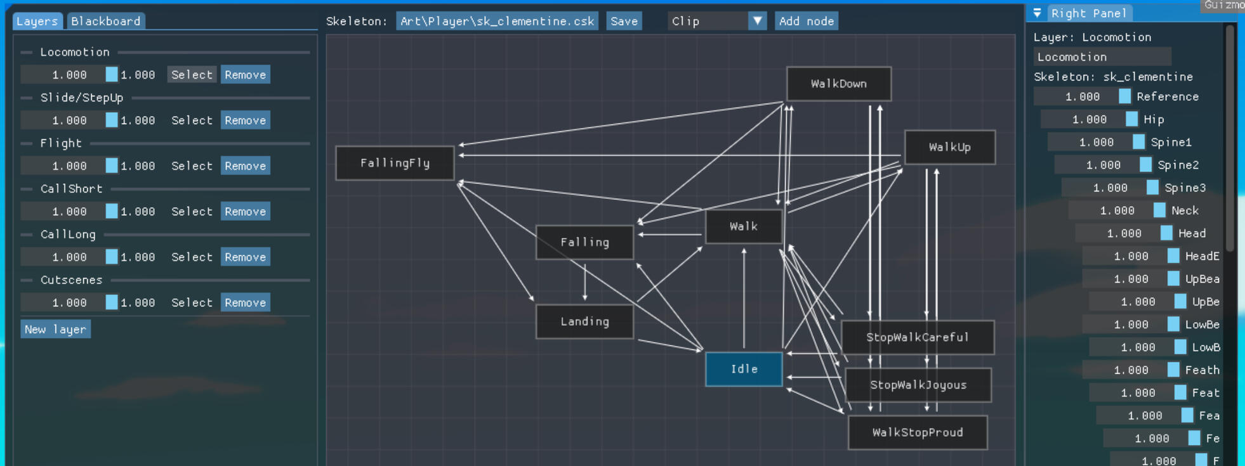Image resolution: width=1245 pixels, height=466 pixels.
Task: Open the Layers tab
Action: point(37,21)
